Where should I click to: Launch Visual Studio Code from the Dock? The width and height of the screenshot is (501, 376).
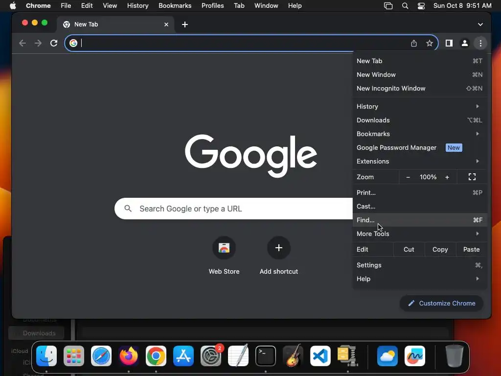[320, 356]
